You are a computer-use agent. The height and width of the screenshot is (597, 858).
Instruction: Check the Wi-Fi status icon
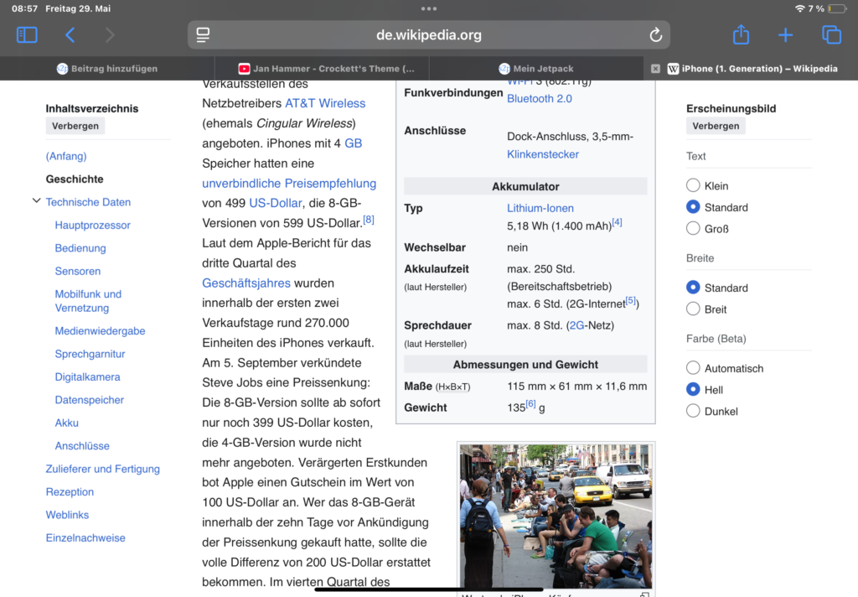pyautogui.click(x=800, y=8)
